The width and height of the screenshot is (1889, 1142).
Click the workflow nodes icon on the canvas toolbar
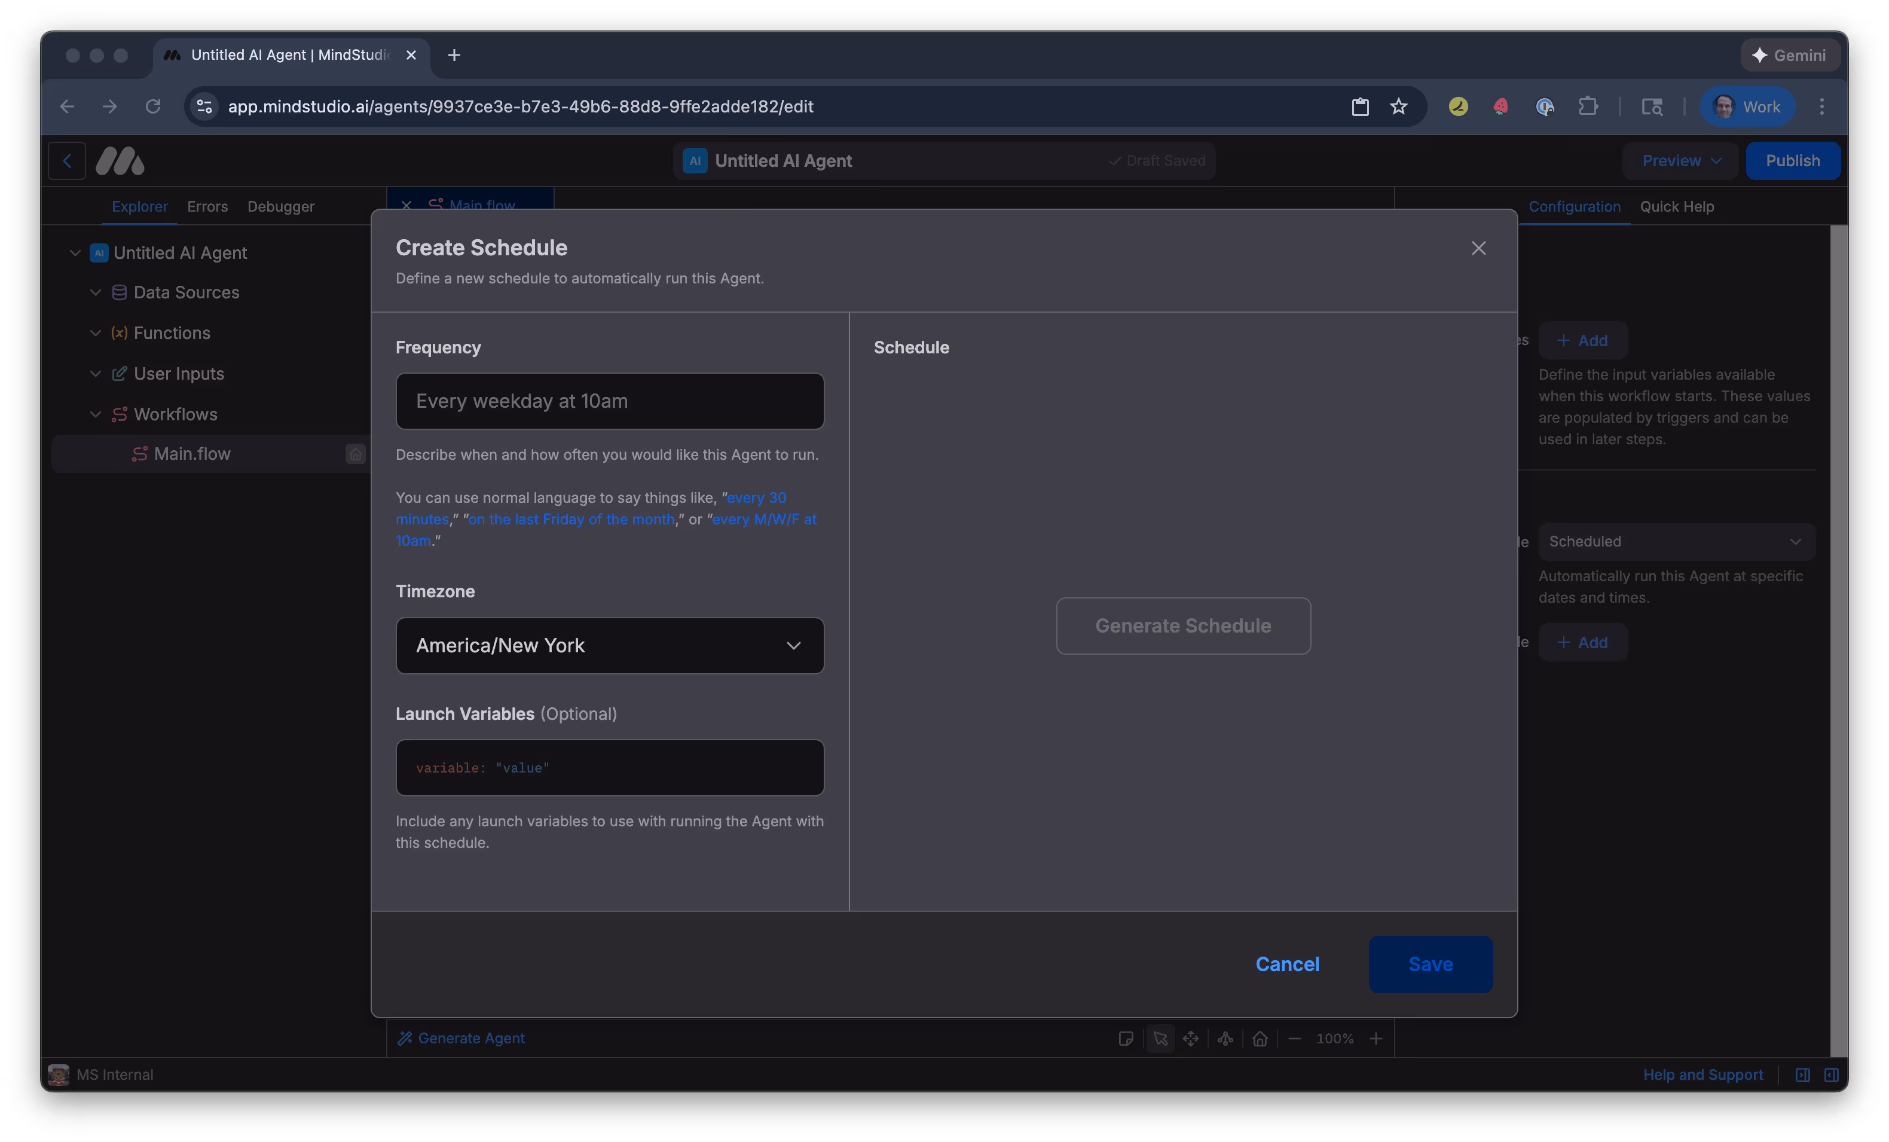[1225, 1039]
